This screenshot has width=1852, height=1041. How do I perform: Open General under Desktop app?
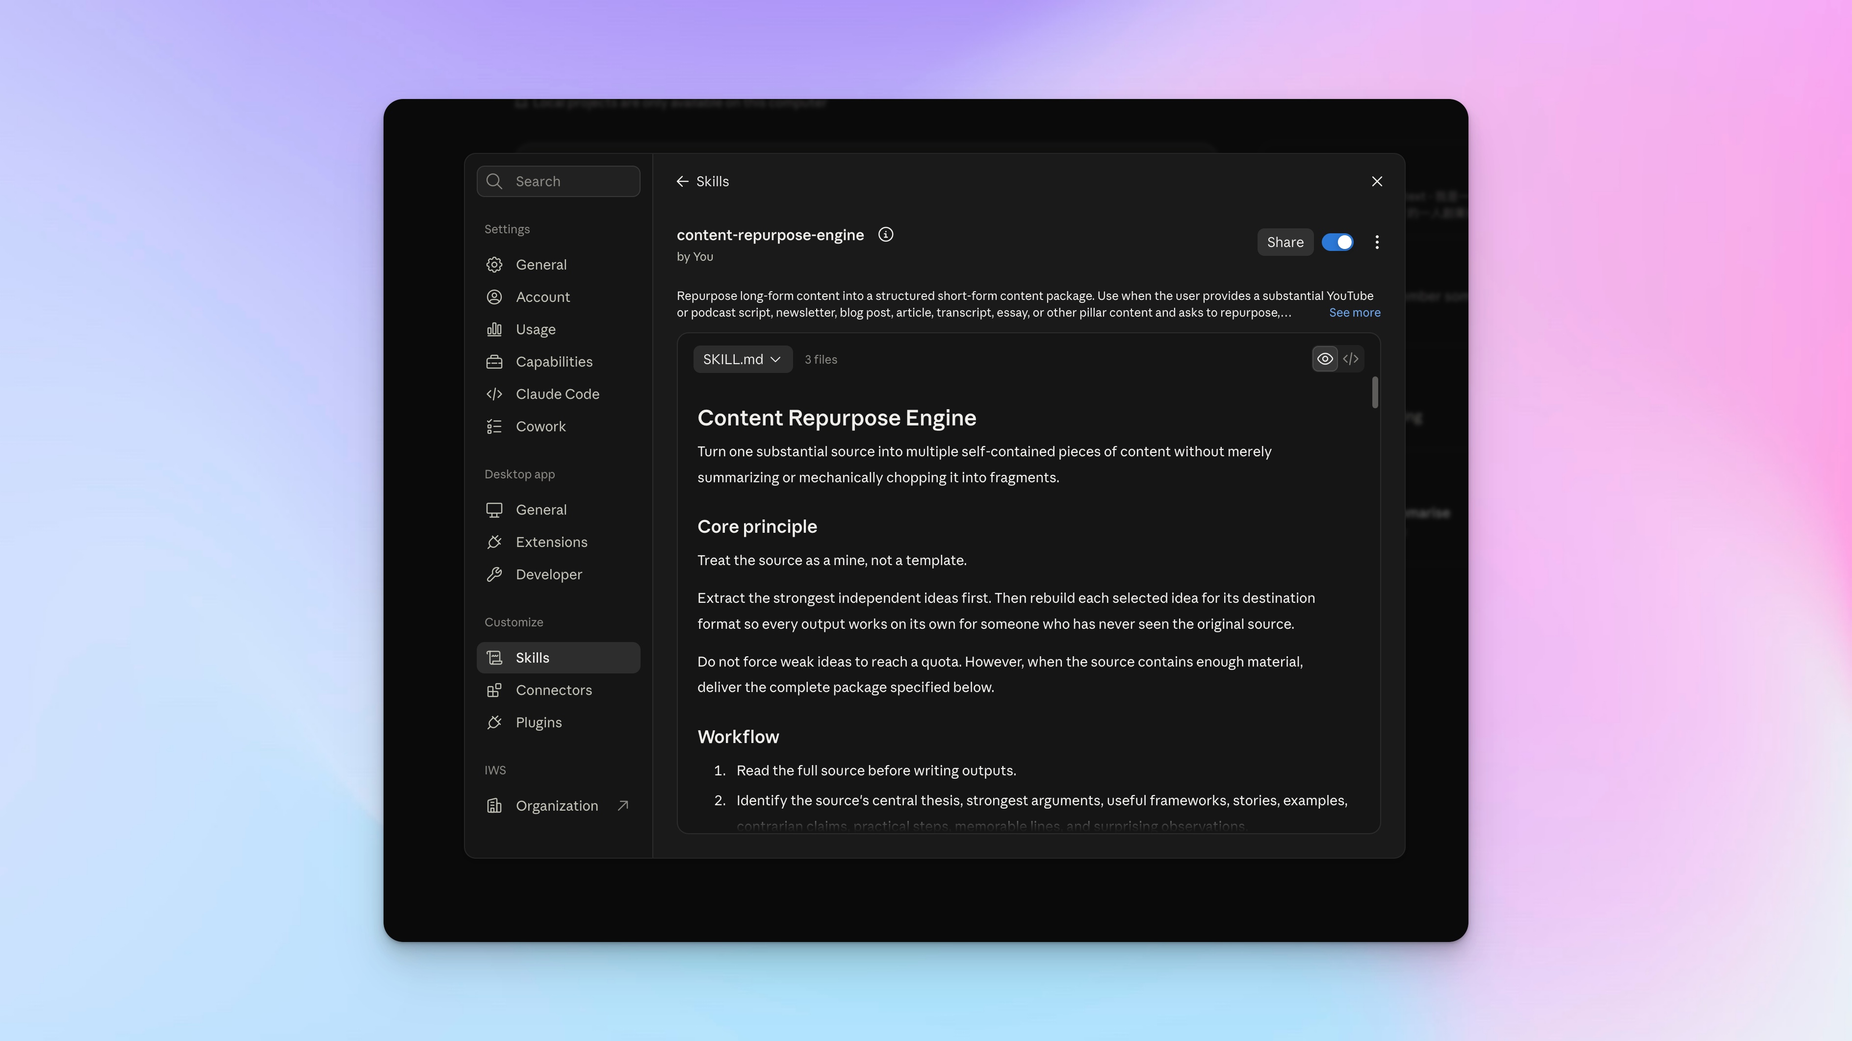pos(559,509)
